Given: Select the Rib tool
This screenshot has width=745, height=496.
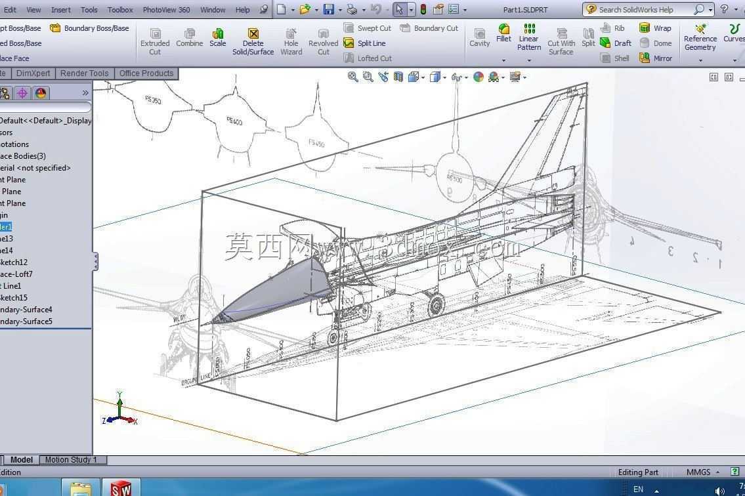Looking at the screenshot, I should point(612,28).
